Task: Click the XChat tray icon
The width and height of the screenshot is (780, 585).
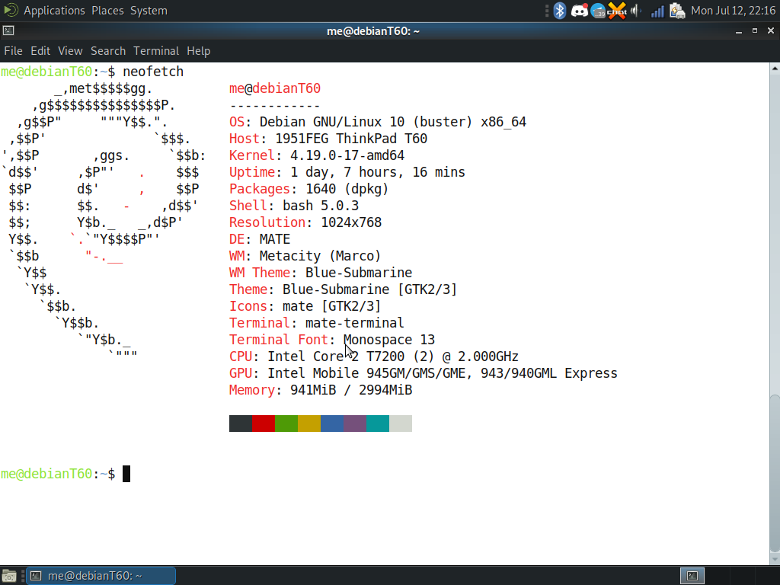Action: coord(617,11)
